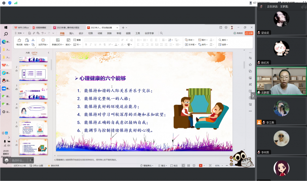Select slide 4 thumbnail in slide panel
Screen dimensions: 307x181
click(x=33, y=110)
